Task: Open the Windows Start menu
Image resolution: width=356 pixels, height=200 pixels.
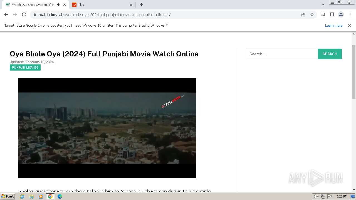Action: (x=8, y=196)
